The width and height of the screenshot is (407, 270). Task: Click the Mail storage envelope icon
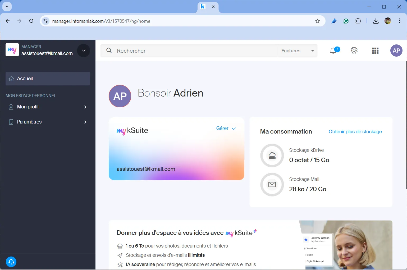[272, 185]
